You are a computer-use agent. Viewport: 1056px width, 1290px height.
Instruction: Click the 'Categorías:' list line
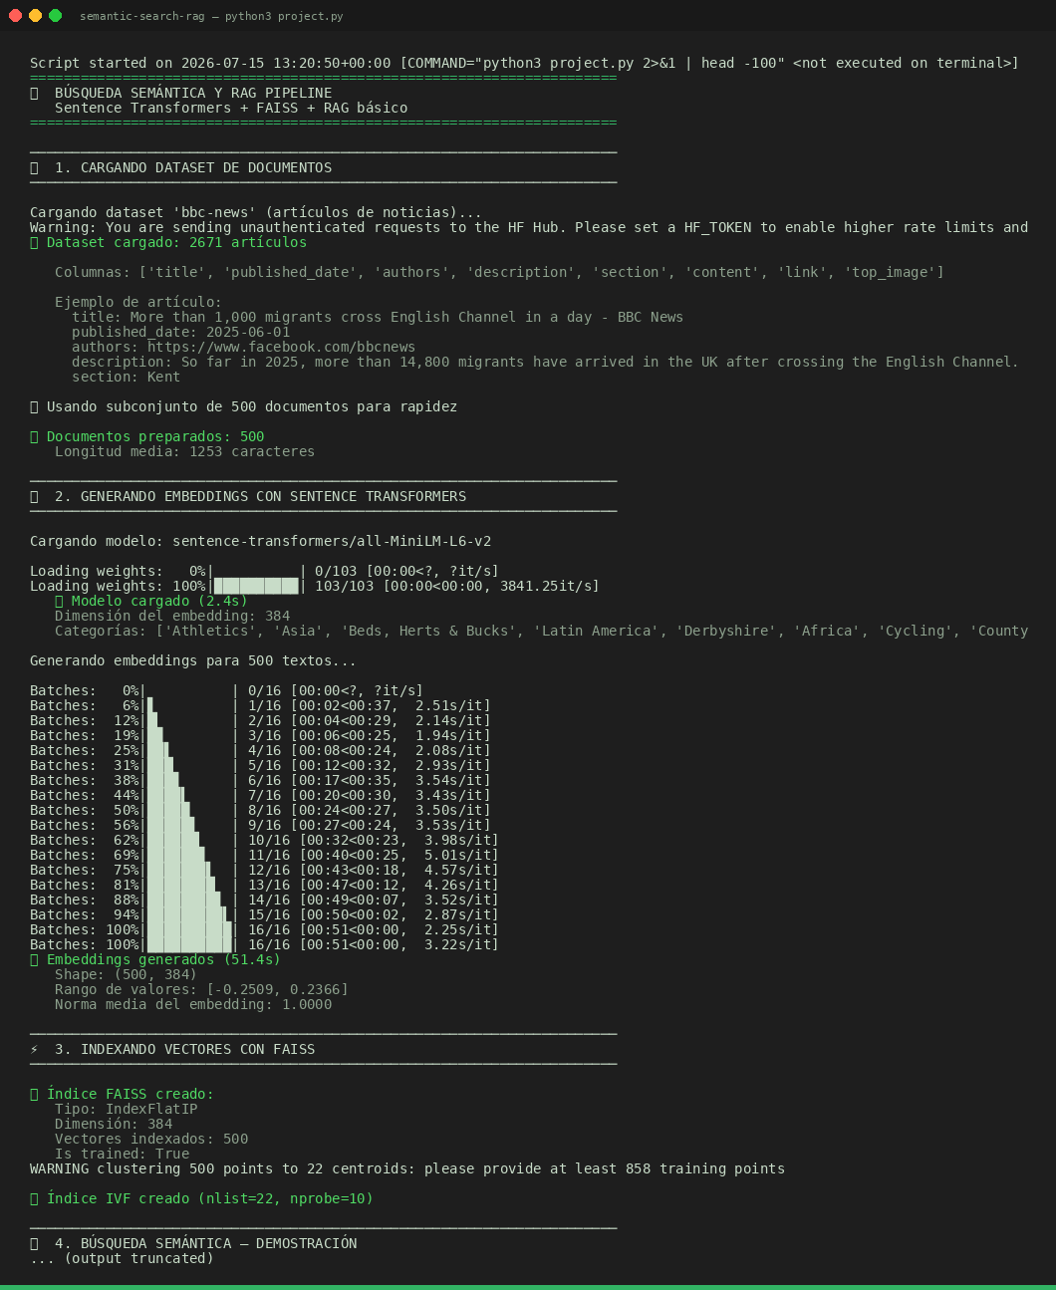point(541,631)
